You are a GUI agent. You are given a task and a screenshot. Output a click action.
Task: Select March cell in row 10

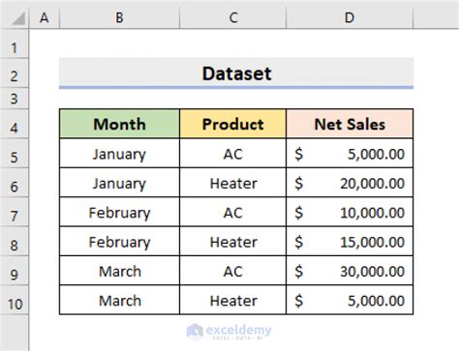click(119, 300)
